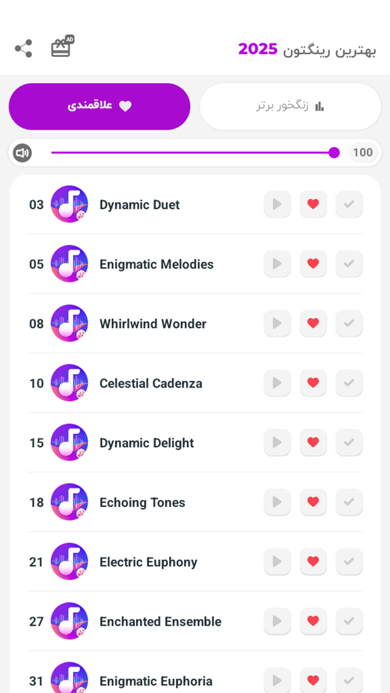
Task: Mute sound using the speaker icon
Action: pyautogui.click(x=22, y=153)
